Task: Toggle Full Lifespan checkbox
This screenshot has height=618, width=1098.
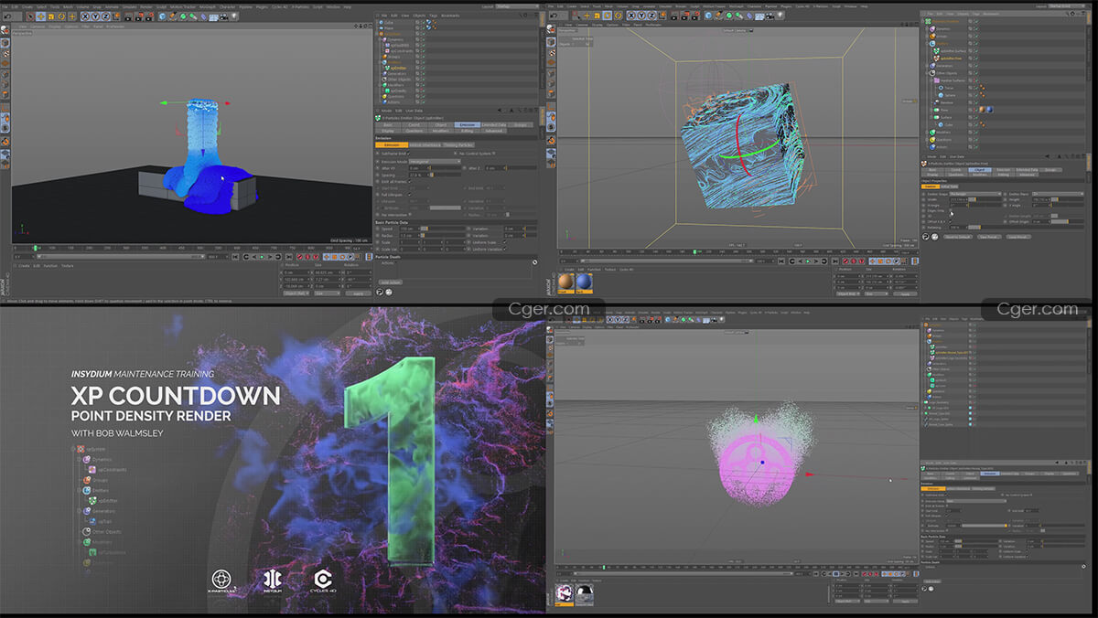Action: click(x=409, y=195)
